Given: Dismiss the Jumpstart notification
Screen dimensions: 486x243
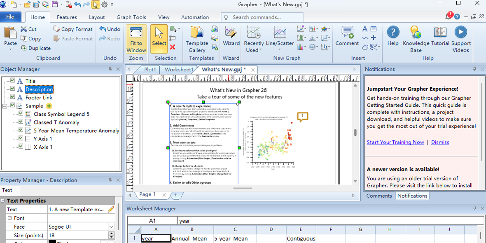Looking at the screenshot, I should click(x=440, y=142).
